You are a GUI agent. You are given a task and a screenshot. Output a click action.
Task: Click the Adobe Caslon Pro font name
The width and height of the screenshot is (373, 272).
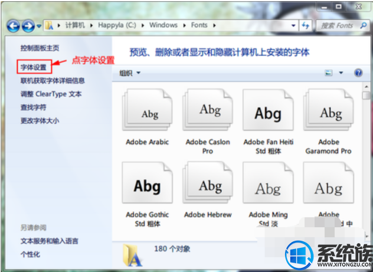coord(208,146)
